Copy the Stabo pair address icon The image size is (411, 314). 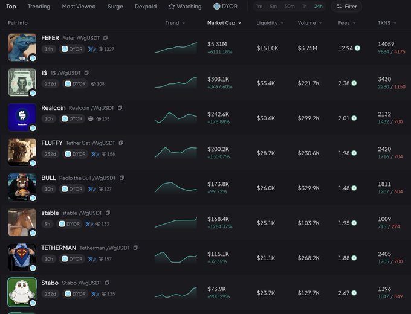[x=107, y=283]
